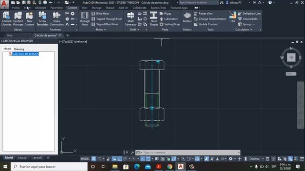This screenshot has width=305, height=171.
Task: Click the Workspace Switching gear icon
Action: tap(231, 159)
